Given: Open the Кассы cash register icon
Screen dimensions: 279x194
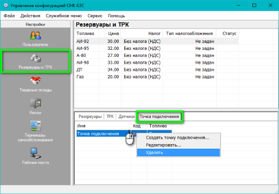Looking at the screenshot, I should click(36, 104).
